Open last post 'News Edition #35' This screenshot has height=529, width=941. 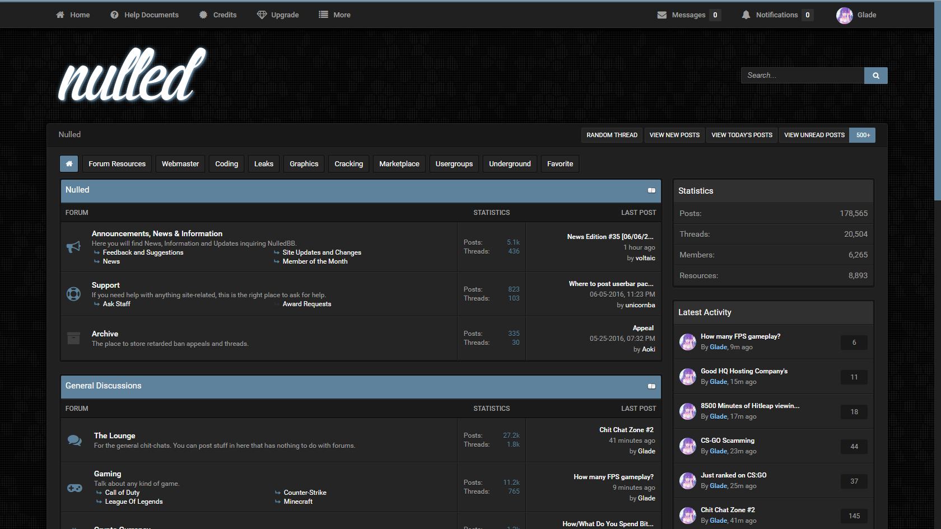610,237
